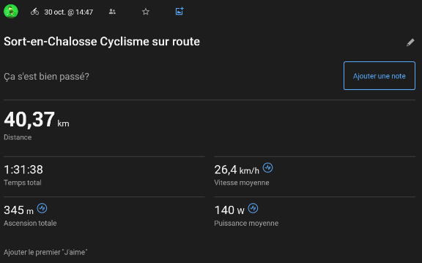Screen dimensions: 422x263
Task: Mark activity as favorite with star
Action: click(x=146, y=12)
